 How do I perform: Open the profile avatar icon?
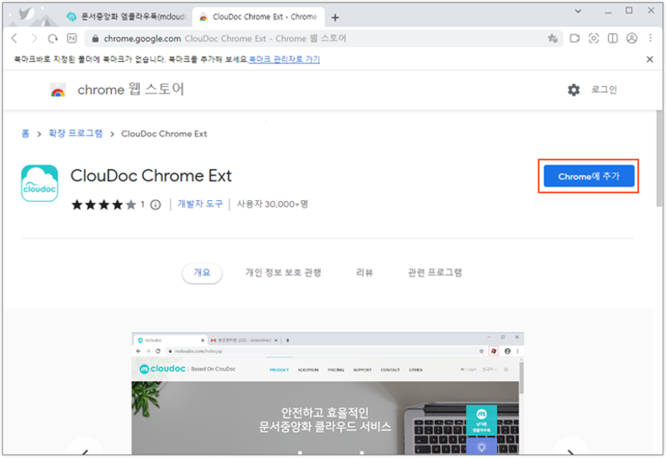(x=632, y=38)
